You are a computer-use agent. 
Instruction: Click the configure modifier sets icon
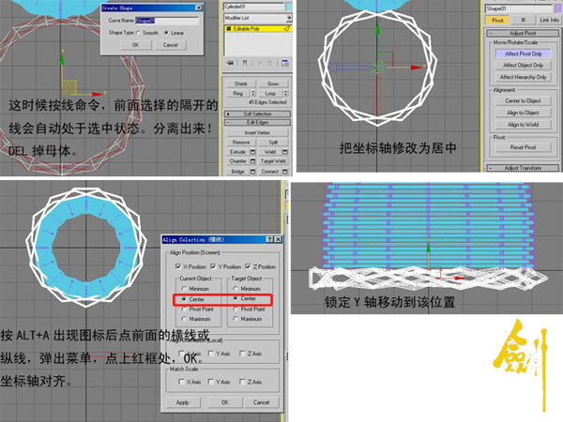(x=284, y=63)
